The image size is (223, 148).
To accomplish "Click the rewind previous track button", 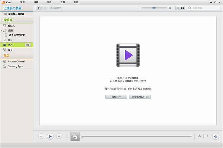I will [x=41, y=136].
